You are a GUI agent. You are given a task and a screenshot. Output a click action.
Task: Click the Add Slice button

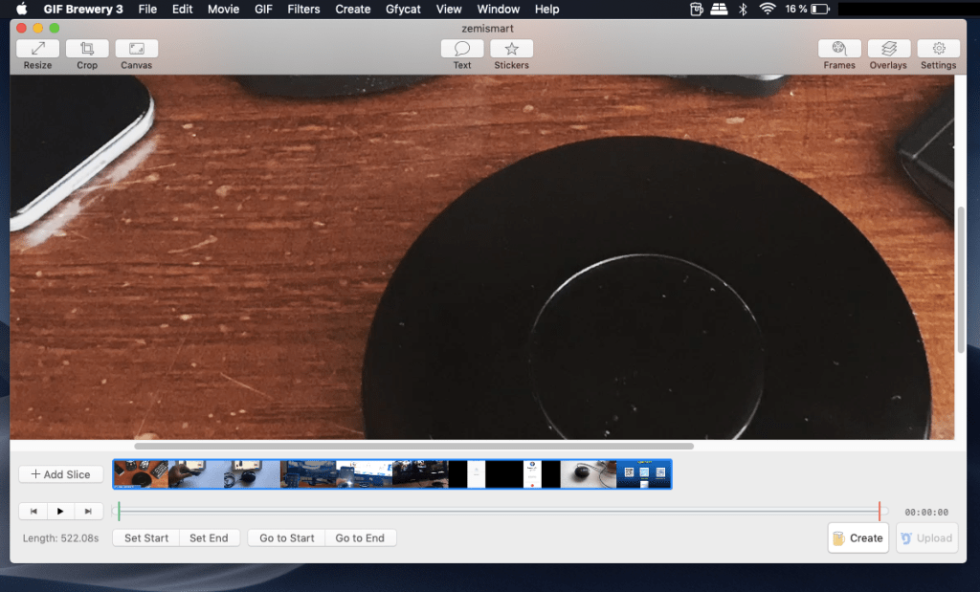[61, 474]
